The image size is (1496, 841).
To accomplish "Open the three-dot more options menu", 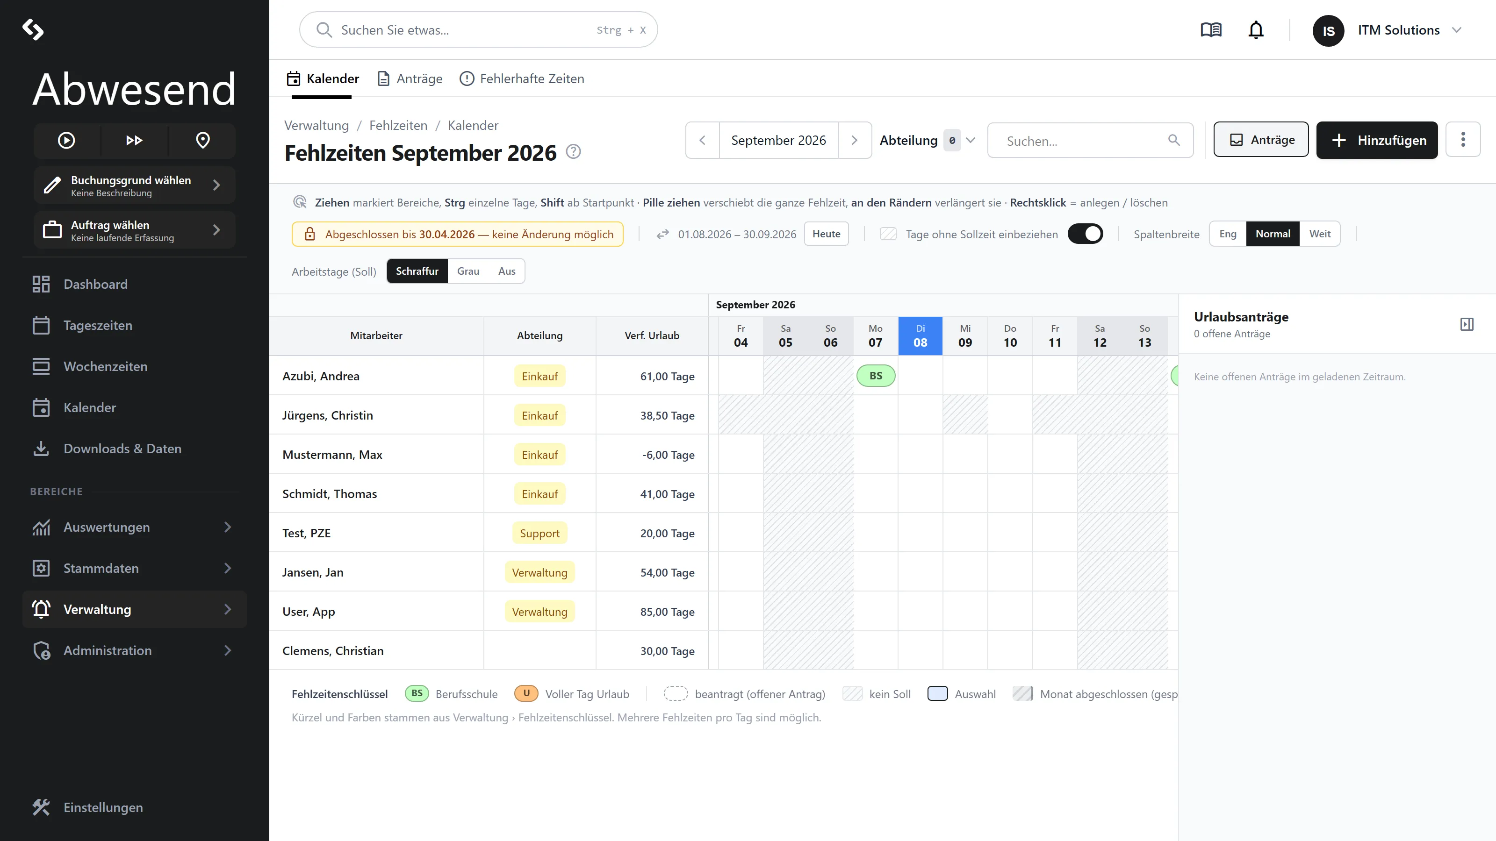I will tap(1463, 140).
